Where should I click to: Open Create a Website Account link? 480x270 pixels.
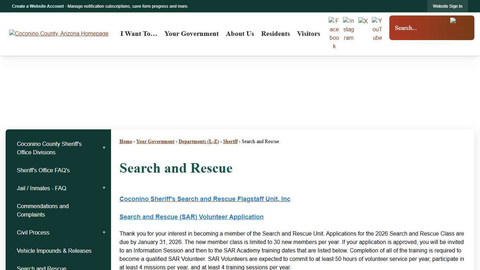point(38,6)
